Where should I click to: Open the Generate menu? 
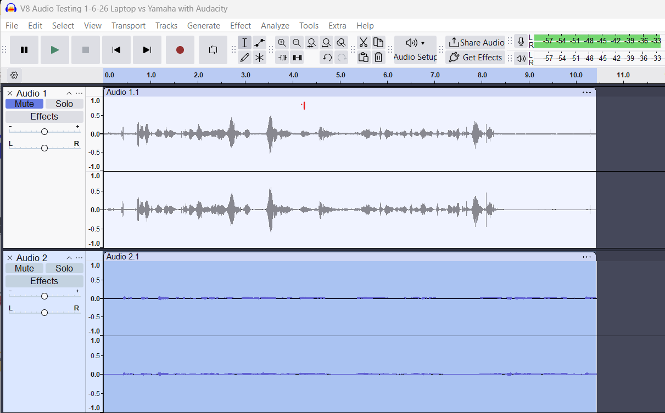click(203, 26)
